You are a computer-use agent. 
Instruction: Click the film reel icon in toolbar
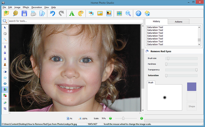(x=15, y=13)
